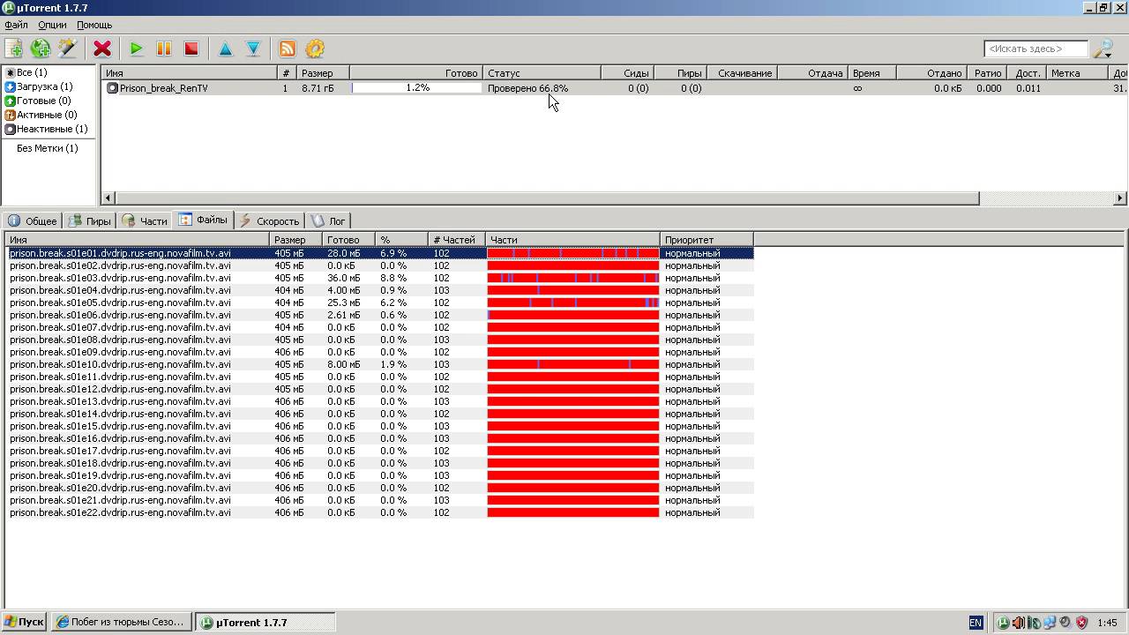Click the torrent list horizontal scrollbar thumb

coord(547,198)
